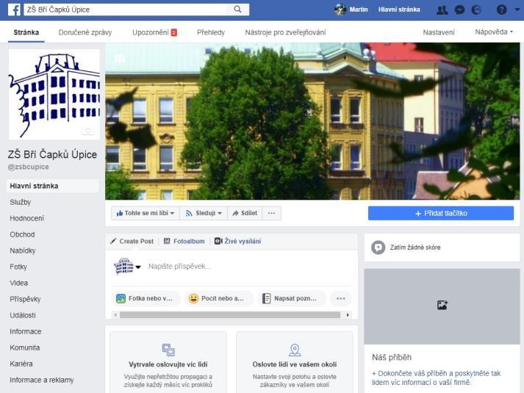Open Upozornění tab

[x=154, y=32]
